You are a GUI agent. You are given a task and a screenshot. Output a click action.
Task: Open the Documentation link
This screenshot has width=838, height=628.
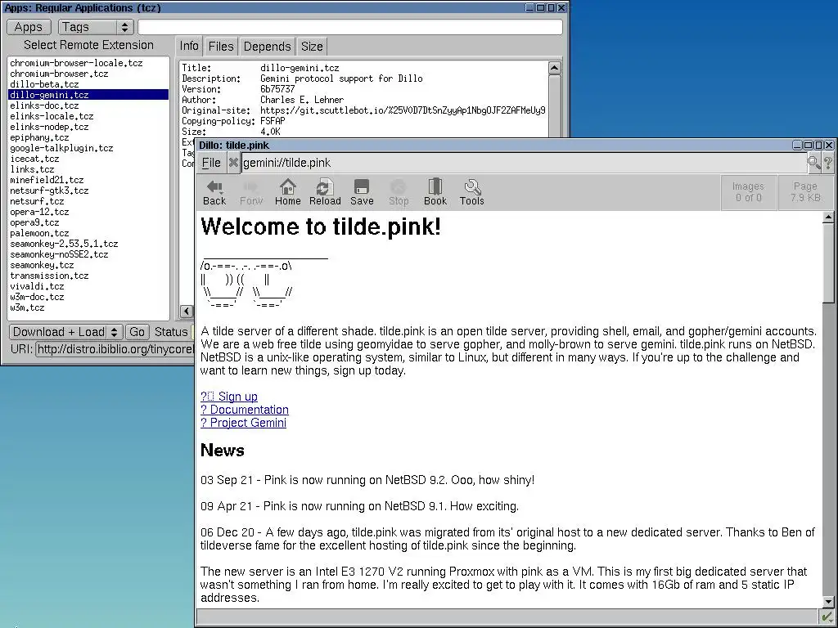point(244,410)
